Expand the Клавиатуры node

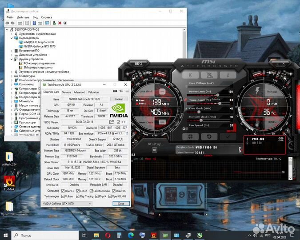point(12,76)
